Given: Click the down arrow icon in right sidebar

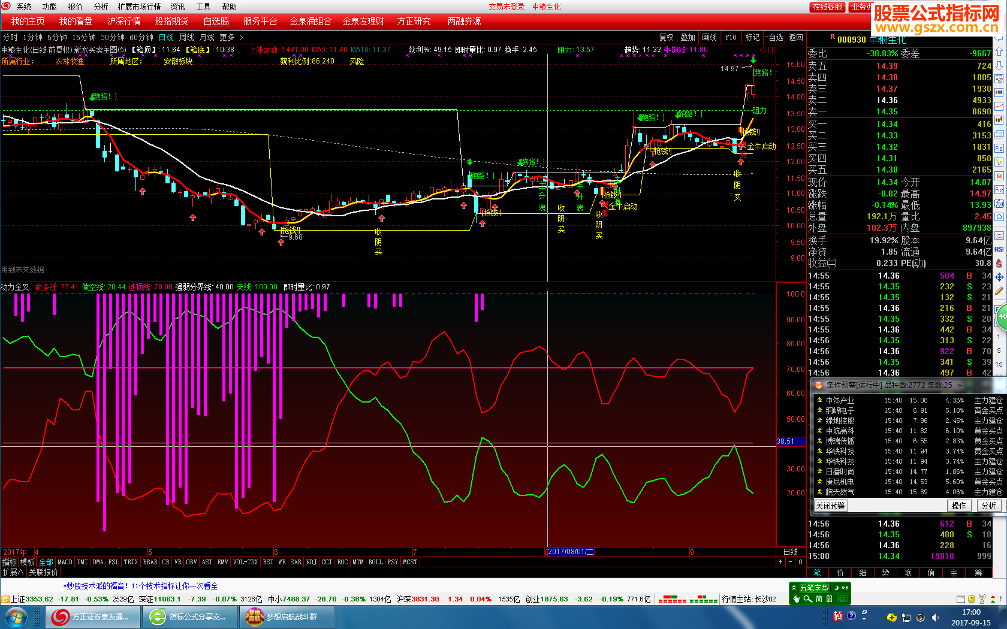Looking at the screenshot, I should tap(999, 65).
